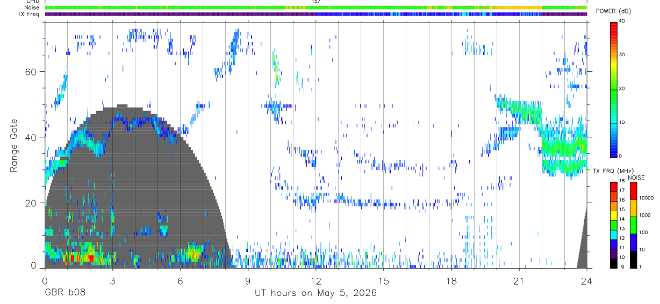Click the 1 label on NOISE legend
The image size is (660, 304).
click(x=640, y=266)
